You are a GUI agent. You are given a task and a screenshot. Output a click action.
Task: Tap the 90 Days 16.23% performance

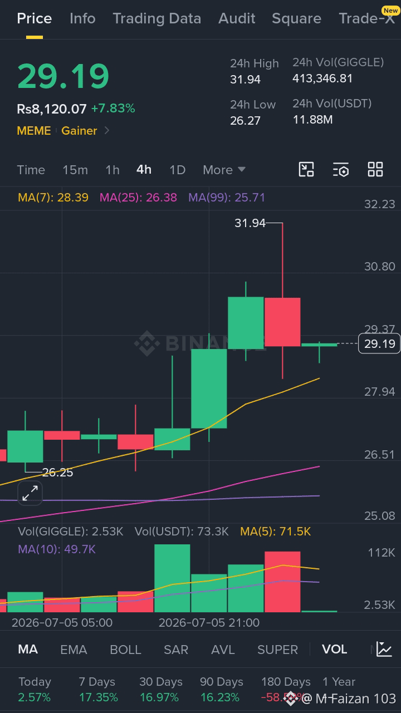pyautogui.click(x=222, y=690)
